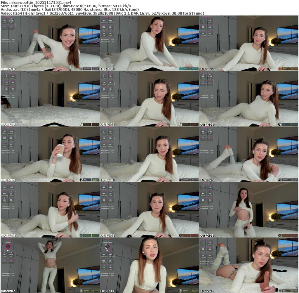Click the thumbnail stamped 00:06:30
The height and width of the screenshot is (293, 299).
(249, 43)
